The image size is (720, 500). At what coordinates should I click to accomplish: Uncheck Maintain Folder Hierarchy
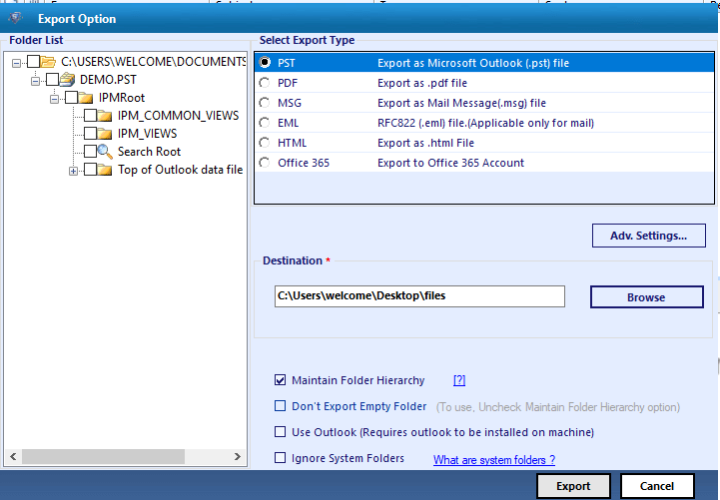[x=280, y=380]
